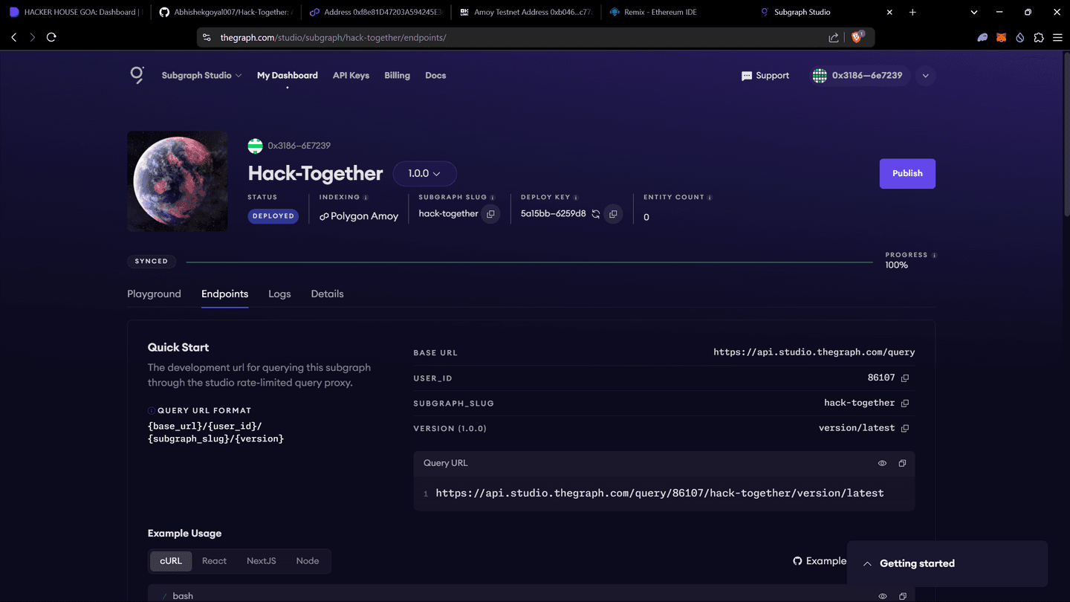This screenshot has width=1070, height=602.
Task: Select NextJS example usage
Action: (261, 561)
